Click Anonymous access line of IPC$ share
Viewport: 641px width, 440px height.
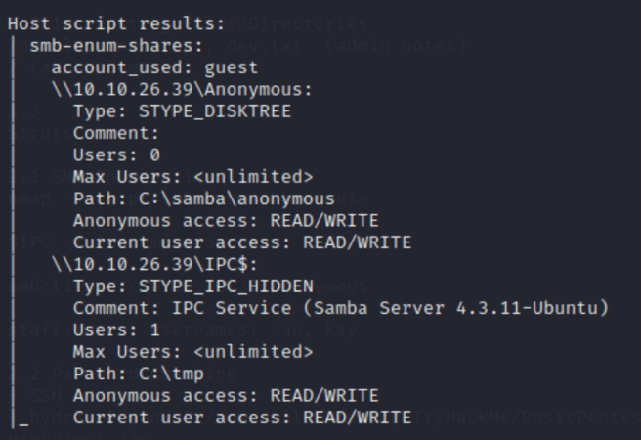[226, 395]
